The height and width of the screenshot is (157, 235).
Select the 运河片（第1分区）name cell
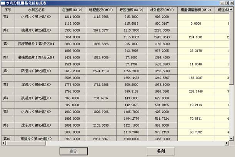click(x=37, y=17)
